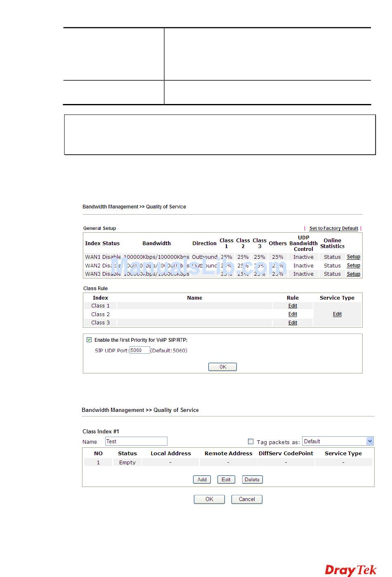
Task: Click WAN1 Others 25% value
Action: point(278,257)
